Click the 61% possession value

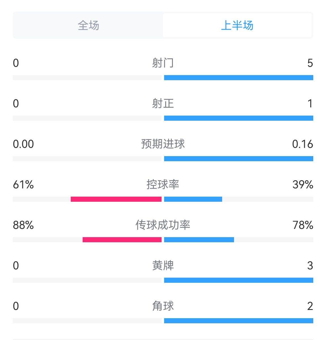pyautogui.click(x=23, y=185)
